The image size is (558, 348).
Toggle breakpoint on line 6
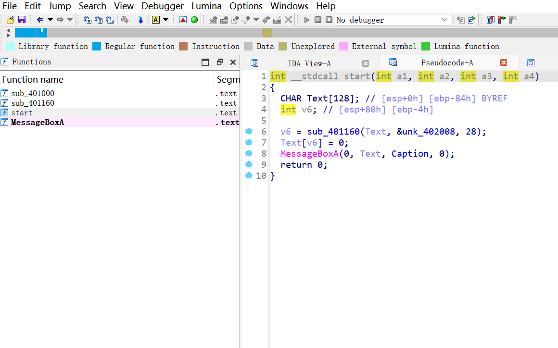(x=249, y=131)
